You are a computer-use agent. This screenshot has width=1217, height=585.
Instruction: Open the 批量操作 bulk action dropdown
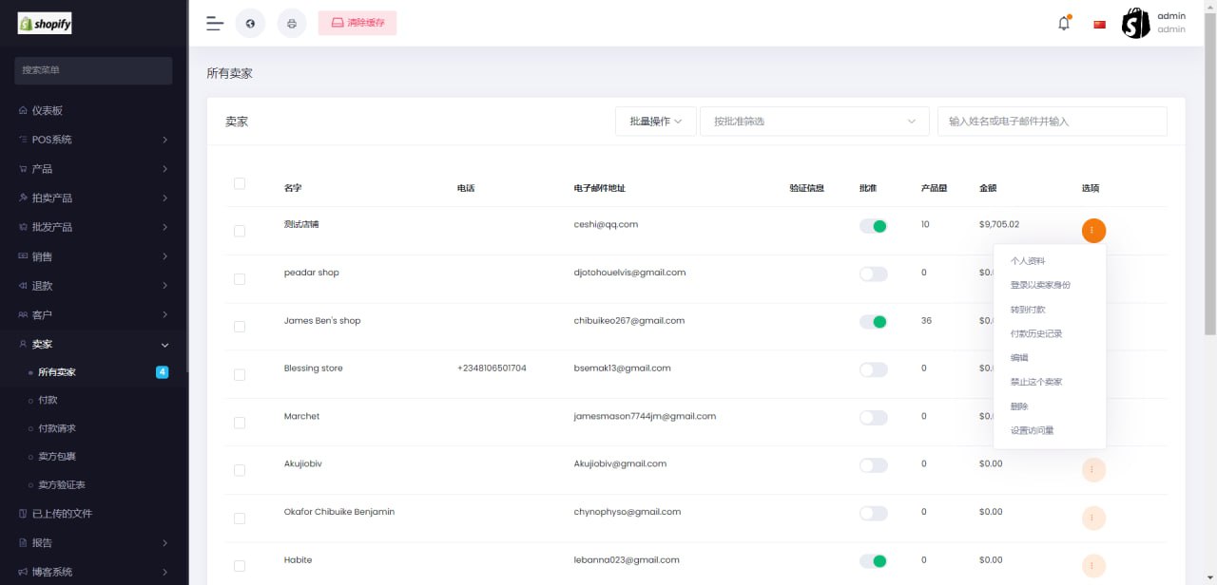click(656, 122)
